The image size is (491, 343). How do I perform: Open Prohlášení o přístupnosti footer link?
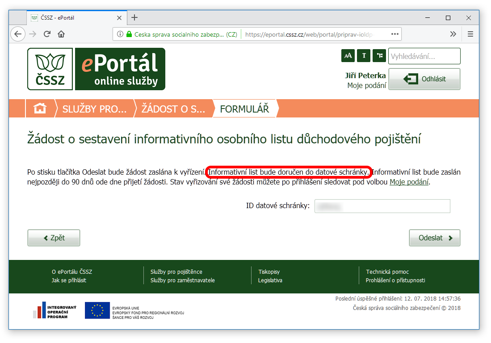[395, 280]
